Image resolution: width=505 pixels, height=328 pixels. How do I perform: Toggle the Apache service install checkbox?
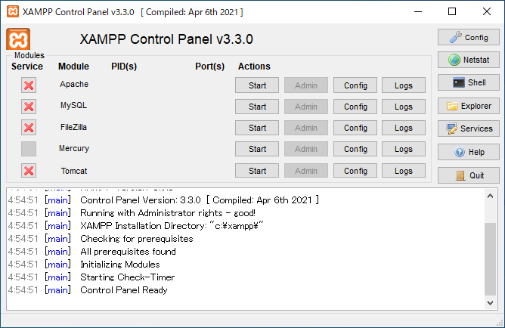tap(29, 85)
